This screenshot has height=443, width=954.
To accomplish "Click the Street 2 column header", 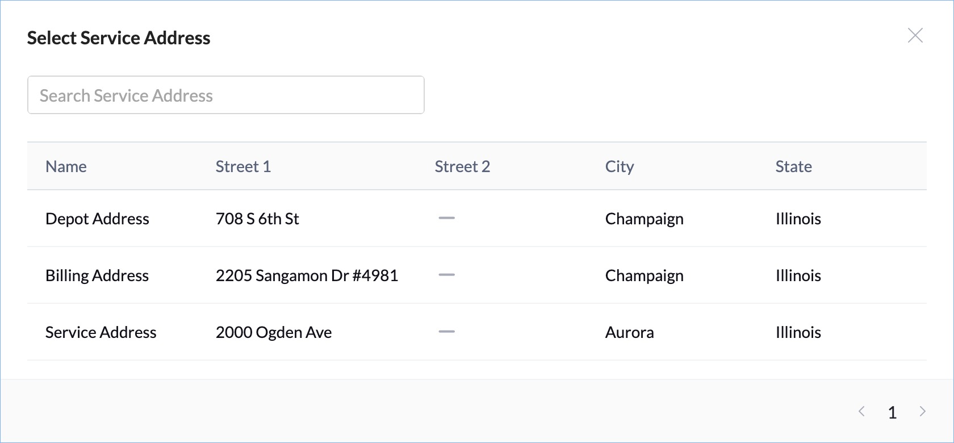I will coord(462,166).
